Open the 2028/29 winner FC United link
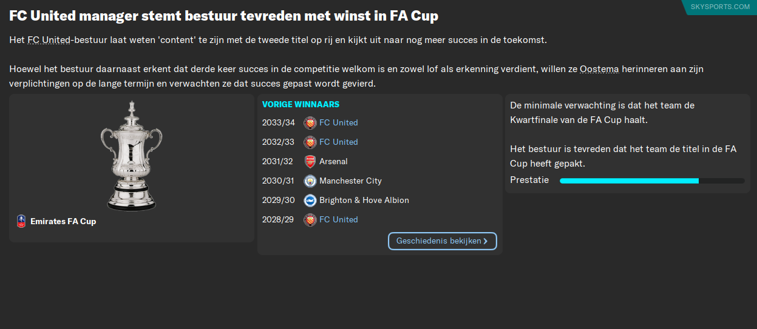The height and width of the screenshot is (329, 757). click(x=338, y=220)
